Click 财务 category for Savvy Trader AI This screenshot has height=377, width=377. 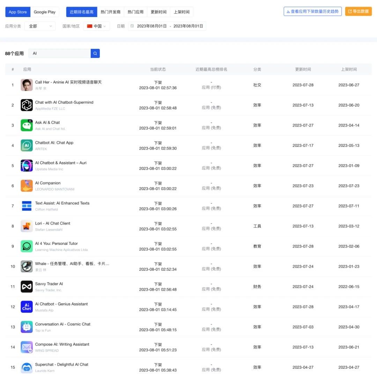(257, 287)
